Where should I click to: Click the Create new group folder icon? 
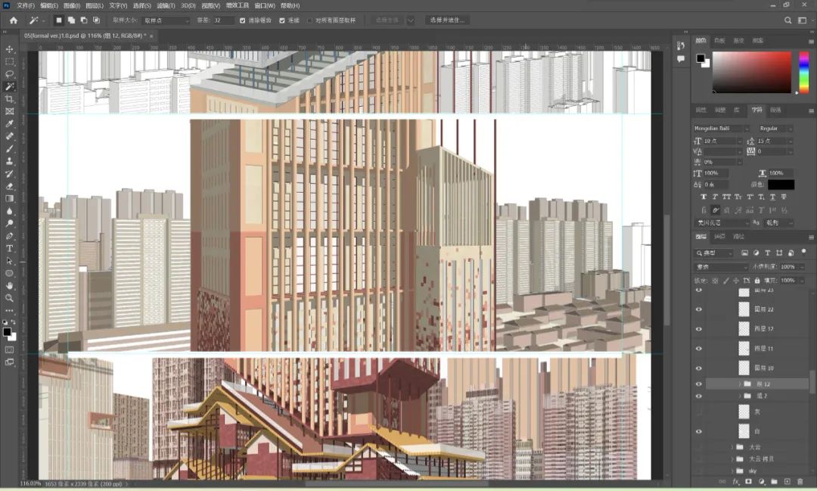[x=775, y=482]
